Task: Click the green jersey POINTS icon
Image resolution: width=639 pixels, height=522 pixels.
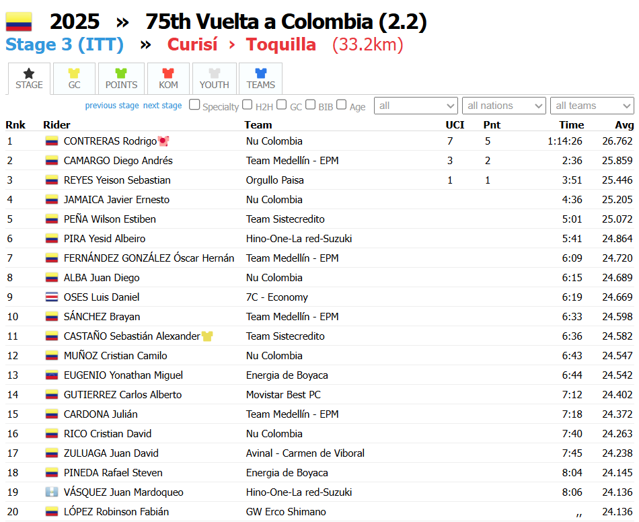Action: [121, 73]
